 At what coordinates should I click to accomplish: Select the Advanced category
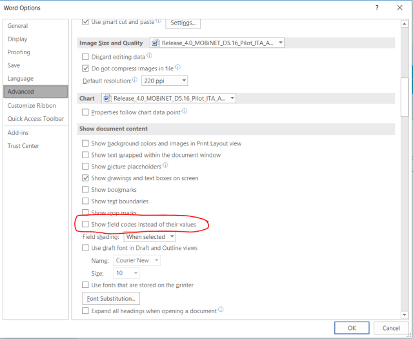click(35, 92)
